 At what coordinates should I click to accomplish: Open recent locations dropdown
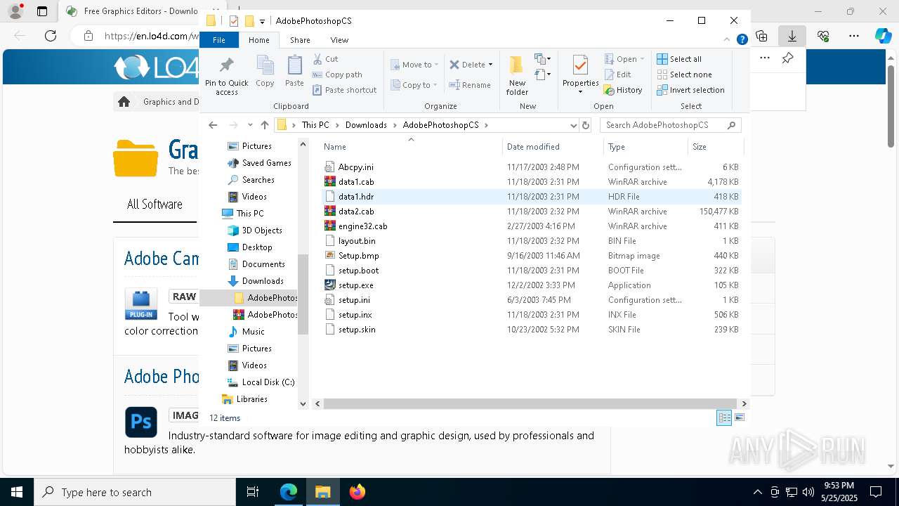250,125
